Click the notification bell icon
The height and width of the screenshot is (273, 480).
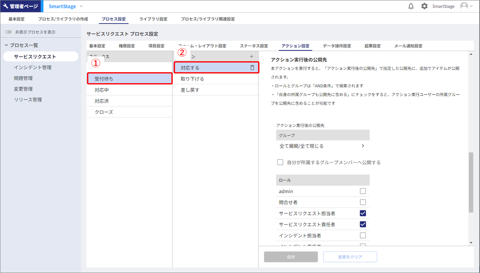pos(411,6)
